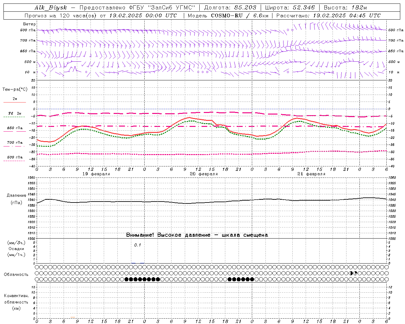Click the 'Ветер' wind panel label
This screenshot has height=324, width=405.
[x=29, y=24]
